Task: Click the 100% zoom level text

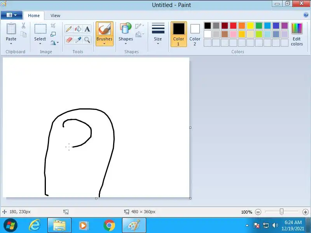Action: click(x=246, y=212)
